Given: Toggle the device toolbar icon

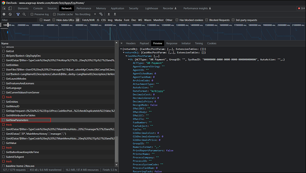Looking at the screenshot, I should click(x=10, y=8).
